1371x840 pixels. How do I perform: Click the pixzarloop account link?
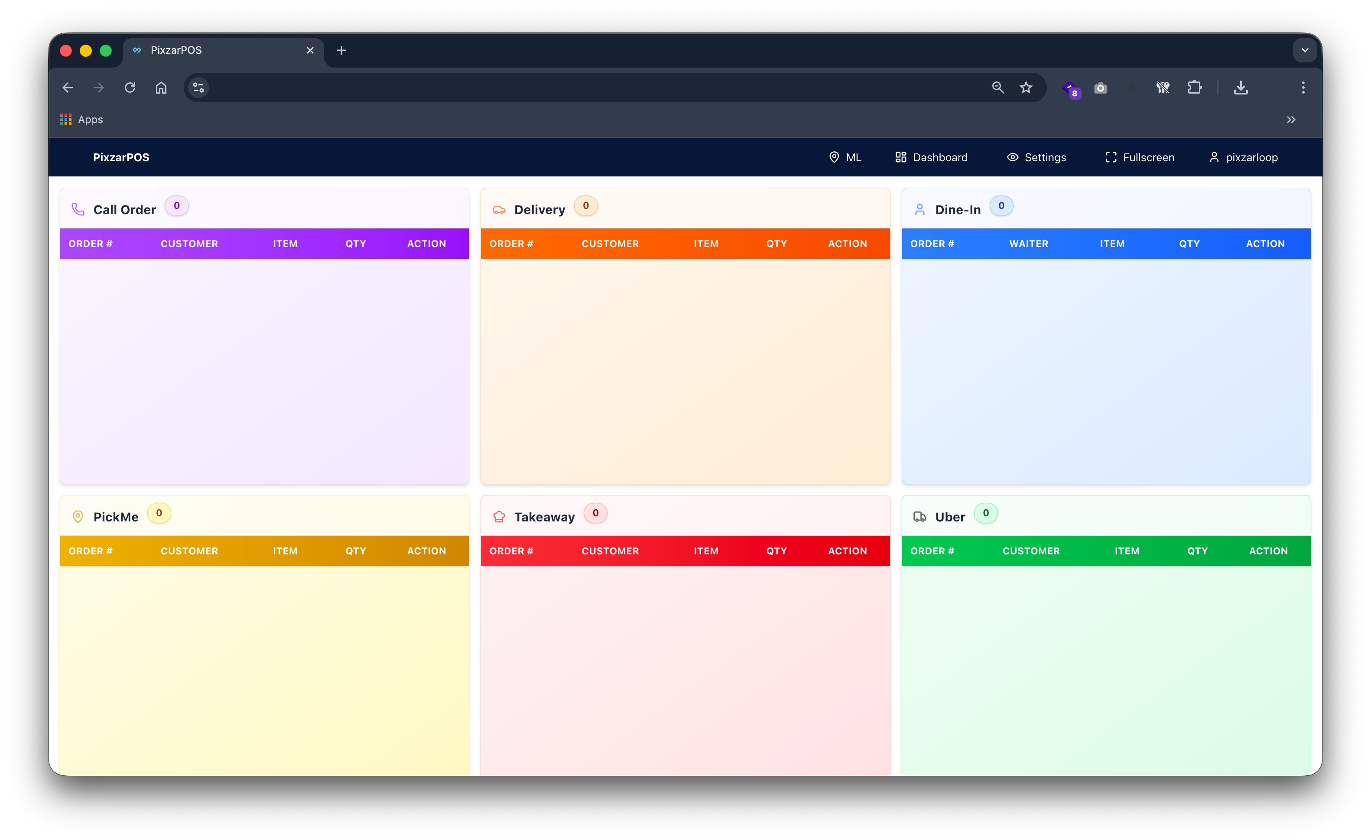point(1243,157)
